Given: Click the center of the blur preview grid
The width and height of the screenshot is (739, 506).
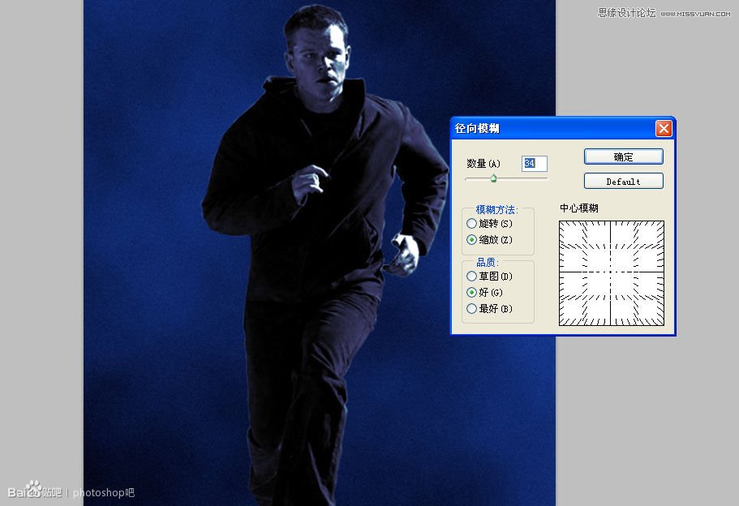Looking at the screenshot, I should click(x=609, y=275).
